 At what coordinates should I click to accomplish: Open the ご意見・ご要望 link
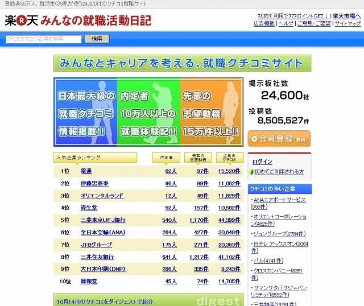click(314, 23)
